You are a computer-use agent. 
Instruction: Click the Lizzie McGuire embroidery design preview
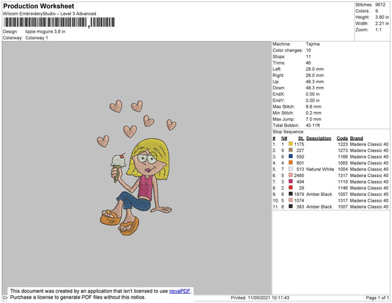click(x=137, y=167)
